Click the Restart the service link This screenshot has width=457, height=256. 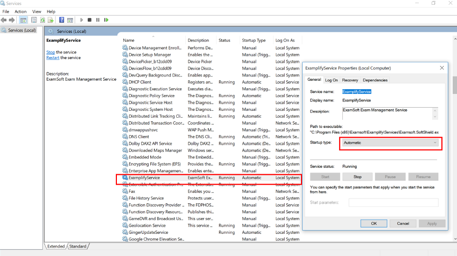[x=53, y=58]
